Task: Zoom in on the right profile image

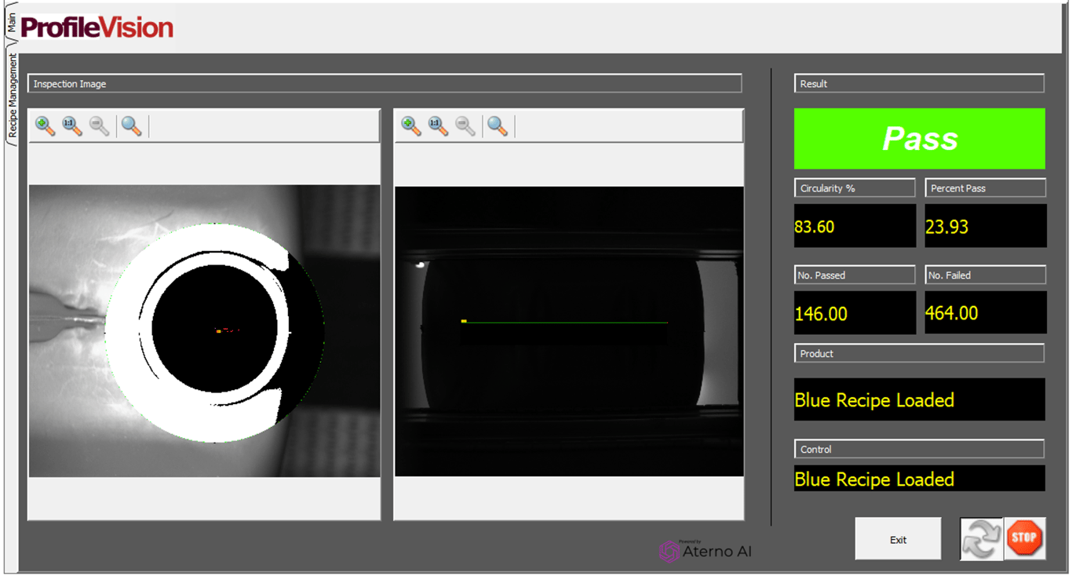Action: [x=411, y=126]
